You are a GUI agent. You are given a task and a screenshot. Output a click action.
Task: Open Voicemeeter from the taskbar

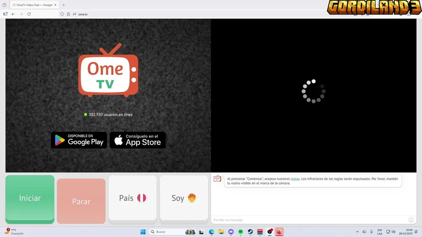(260, 232)
